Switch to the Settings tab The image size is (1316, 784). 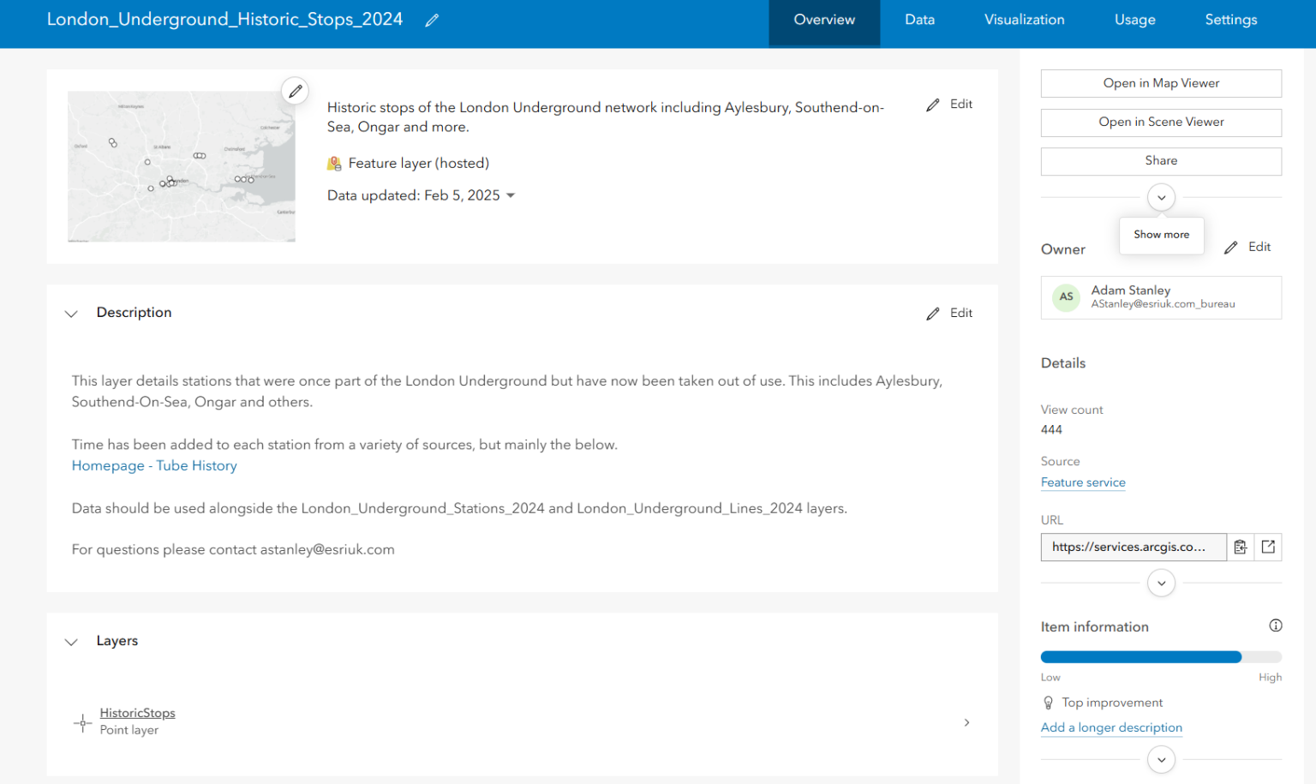(1230, 21)
